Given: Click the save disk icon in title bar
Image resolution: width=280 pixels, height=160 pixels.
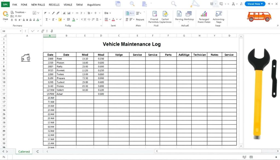Looking at the screenshot, I should (118, 4).
